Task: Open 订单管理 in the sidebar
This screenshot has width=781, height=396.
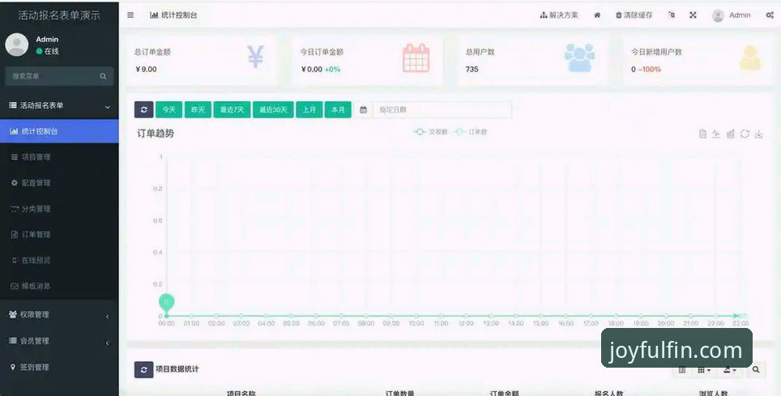Action: tap(59, 235)
